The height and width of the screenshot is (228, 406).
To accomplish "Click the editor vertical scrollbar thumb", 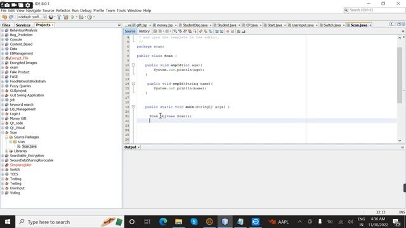I will (x=400, y=75).
